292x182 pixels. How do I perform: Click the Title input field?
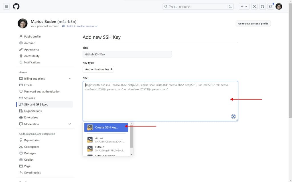(x=127, y=54)
